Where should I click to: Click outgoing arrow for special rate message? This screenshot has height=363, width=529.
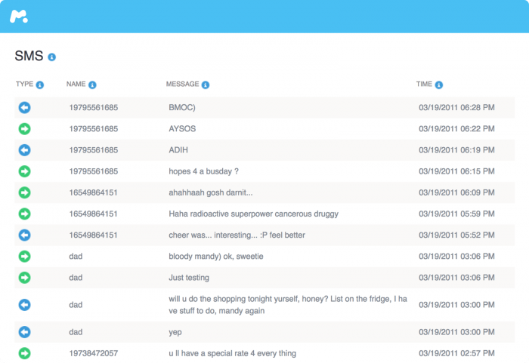[25, 353]
